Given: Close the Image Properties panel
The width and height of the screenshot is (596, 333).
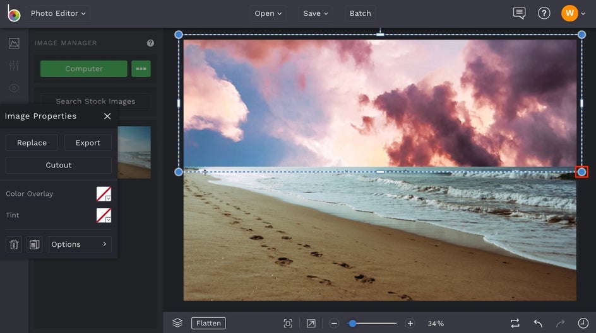Looking at the screenshot, I should (107, 116).
